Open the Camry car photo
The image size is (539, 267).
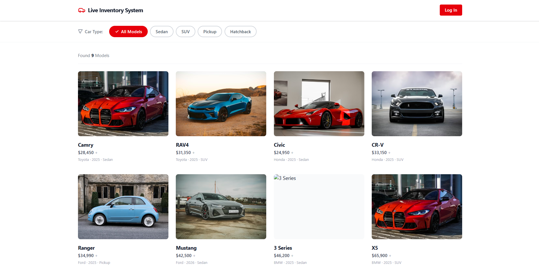coord(123,104)
